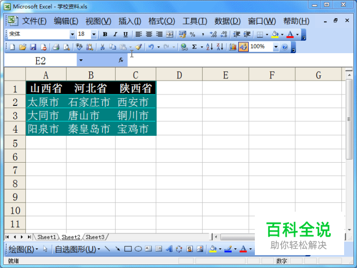Image resolution: width=357 pixels, height=268 pixels.
Task: Open the Format menu
Action: point(161,21)
